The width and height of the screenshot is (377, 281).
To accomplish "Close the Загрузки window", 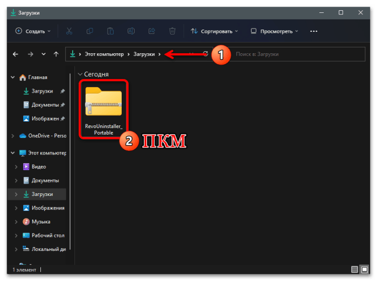I will (x=360, y=12).
